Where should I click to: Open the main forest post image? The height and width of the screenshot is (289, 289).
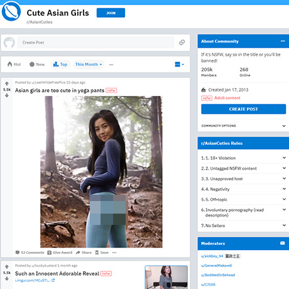101,172
